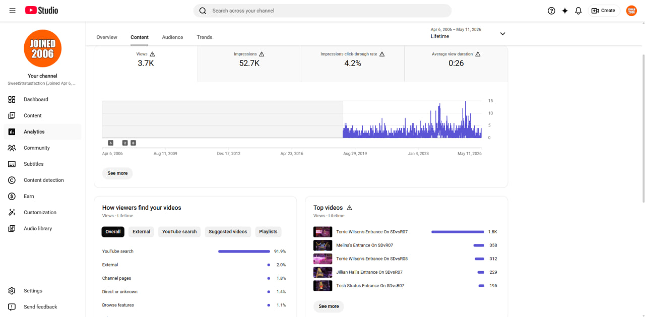Click See more under Top videos
Image resolution: width=645 pixels, height=317 pixels.
pyautogui.click(x=329, y=306)
